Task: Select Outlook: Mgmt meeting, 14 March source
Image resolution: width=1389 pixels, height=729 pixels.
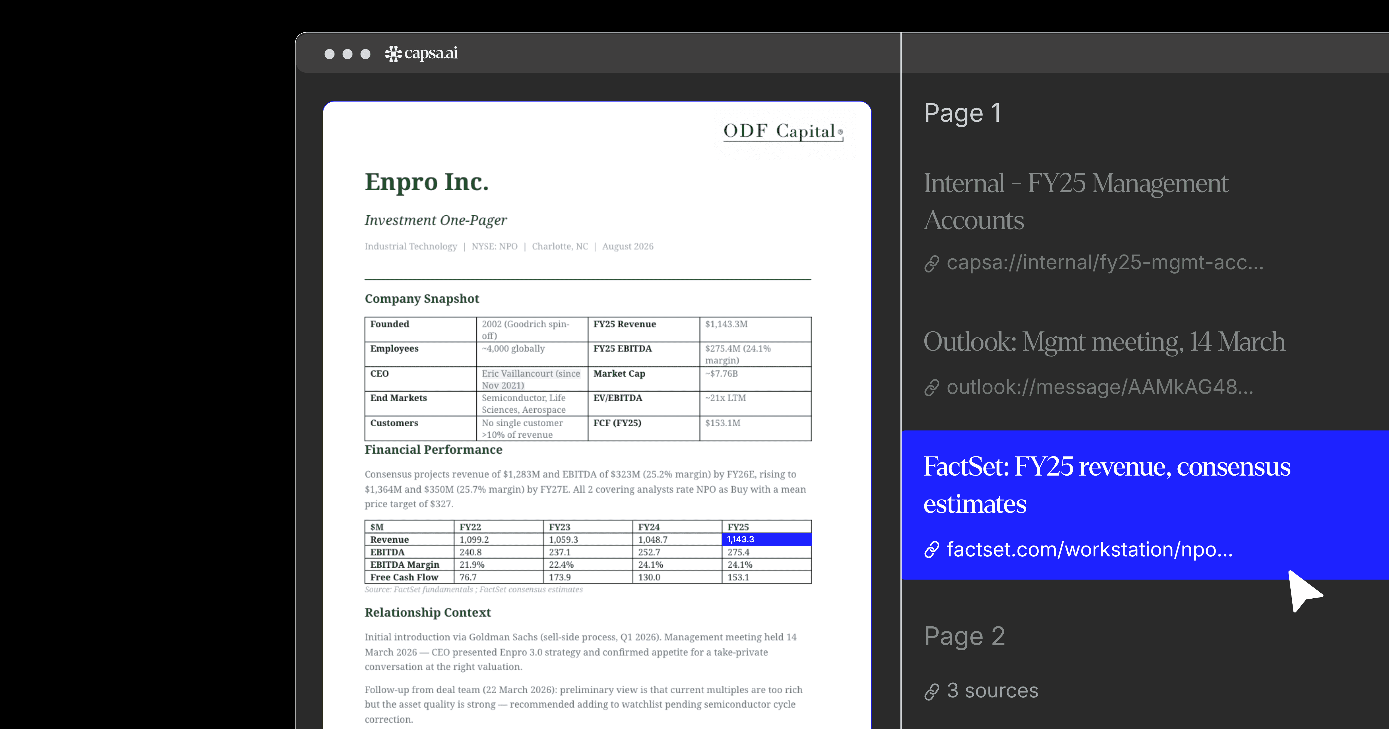Action: click(1104, 342)
